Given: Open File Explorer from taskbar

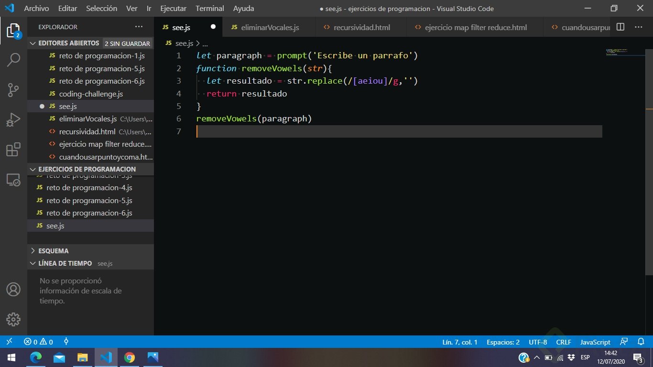Looking at the screenshot, I should coord(83,357).
